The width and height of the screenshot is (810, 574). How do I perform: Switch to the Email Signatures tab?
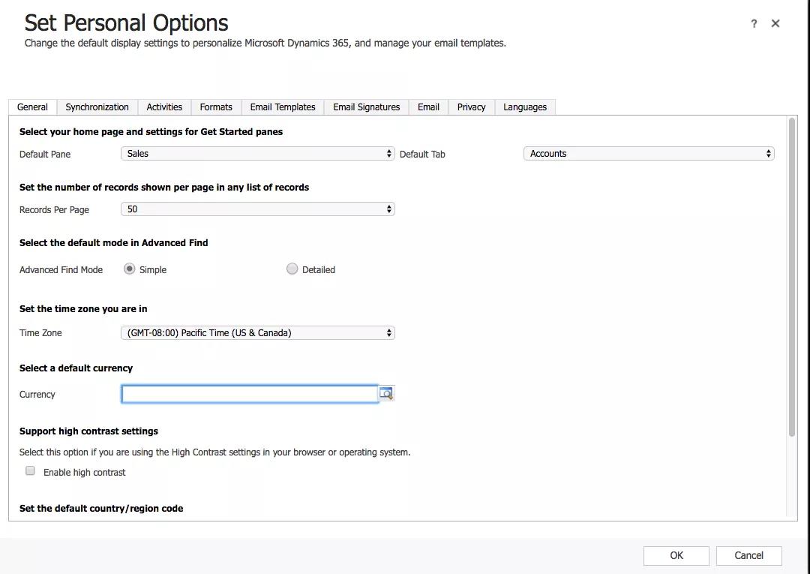point(367,107)
